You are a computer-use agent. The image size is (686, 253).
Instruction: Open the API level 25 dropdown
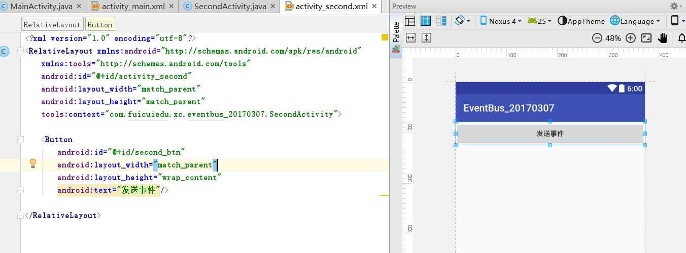tap(539, 21)
